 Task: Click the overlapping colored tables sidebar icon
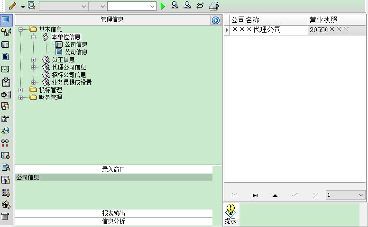tap(5, 106)
